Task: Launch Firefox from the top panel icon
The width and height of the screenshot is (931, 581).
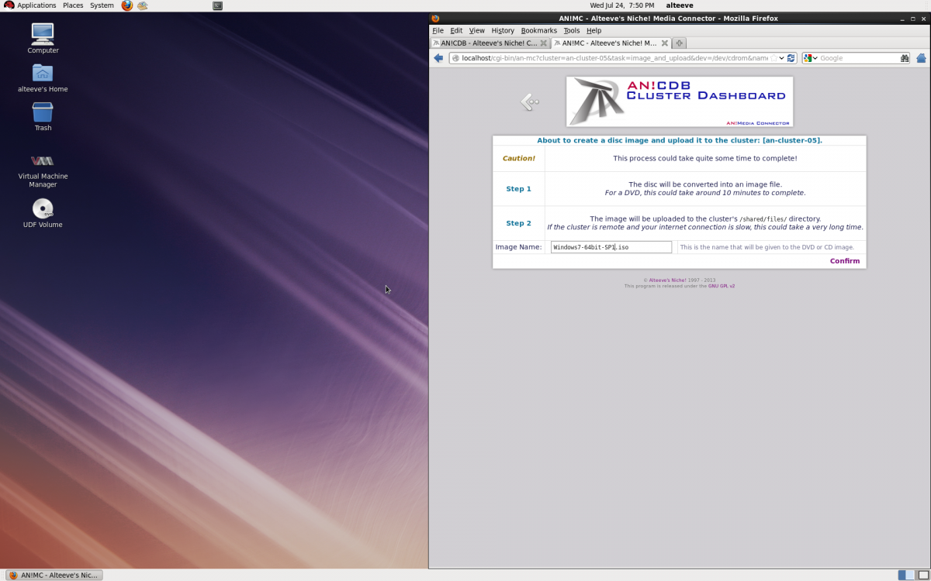Action: (127, 5)
